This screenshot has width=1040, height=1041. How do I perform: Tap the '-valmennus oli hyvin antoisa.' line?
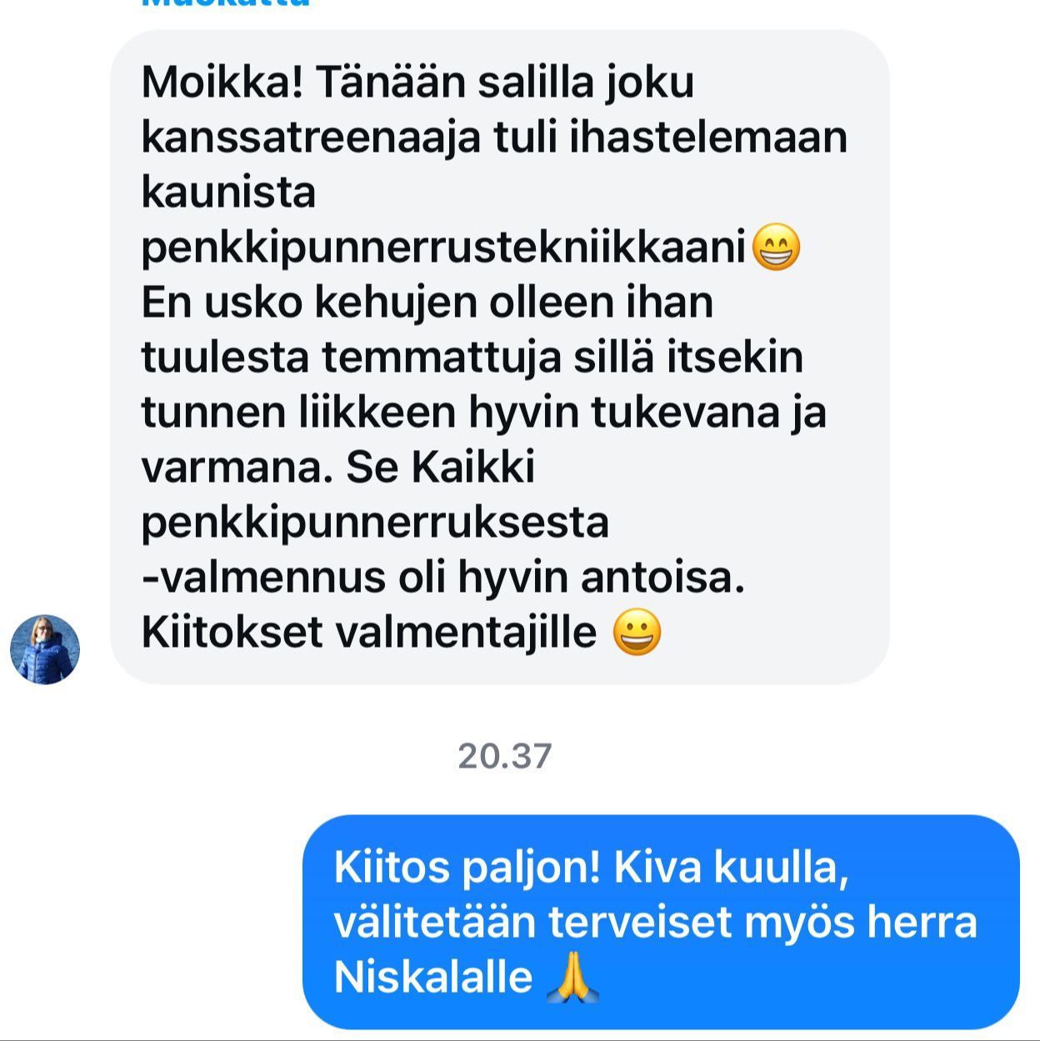pyautogui.click(x=443, y=578)
